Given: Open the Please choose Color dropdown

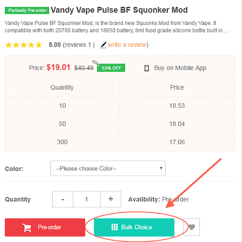Looking at the screenshot, I should (108, 168).
